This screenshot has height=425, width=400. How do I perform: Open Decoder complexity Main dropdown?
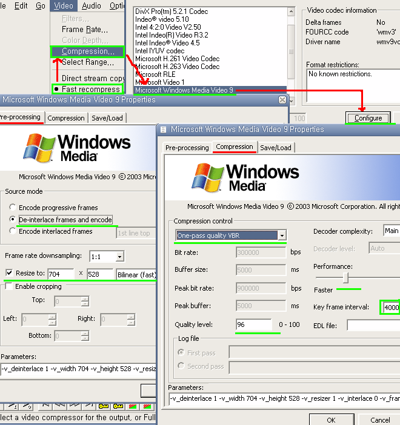click(x=392, y=231)
